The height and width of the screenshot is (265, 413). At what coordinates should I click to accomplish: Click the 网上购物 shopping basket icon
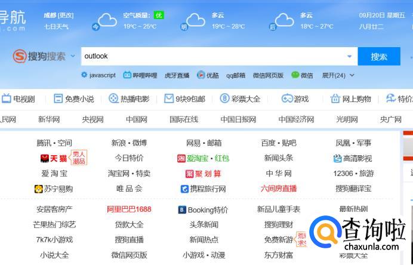335,98
